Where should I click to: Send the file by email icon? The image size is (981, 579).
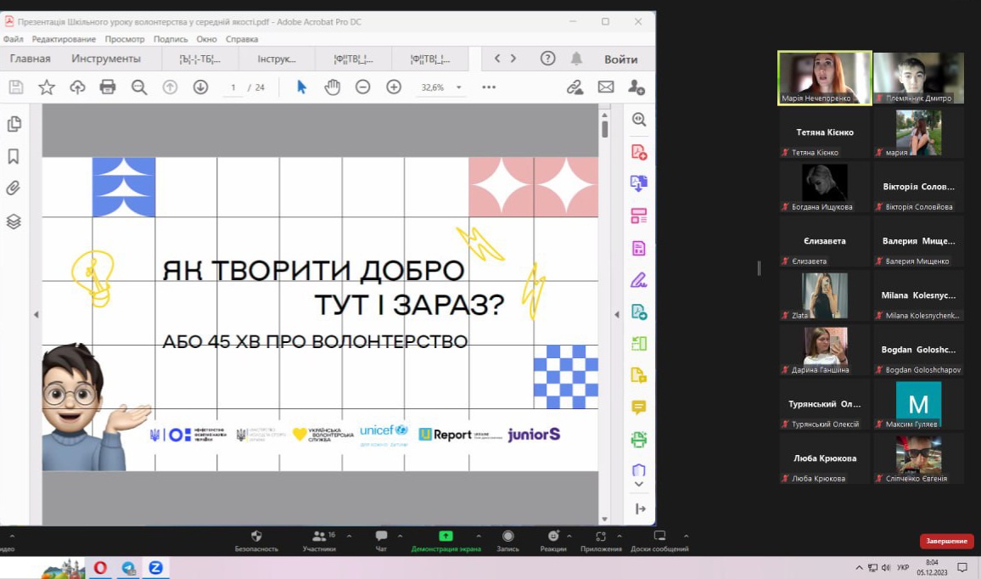(x=605, y=87)
